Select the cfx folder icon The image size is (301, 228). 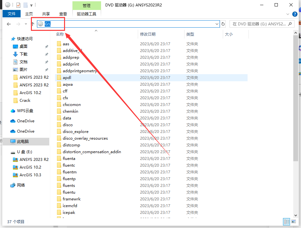click(x=59, y=98)
